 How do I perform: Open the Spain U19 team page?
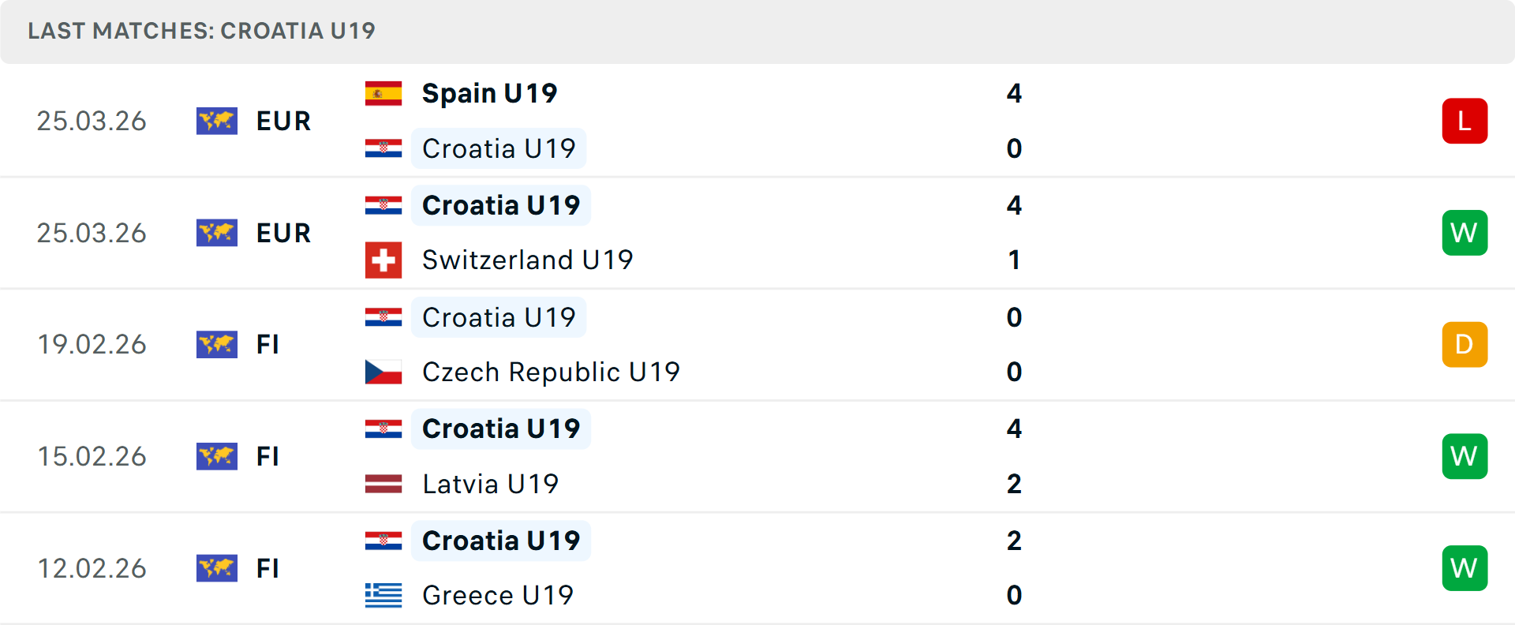pos(489,92)
